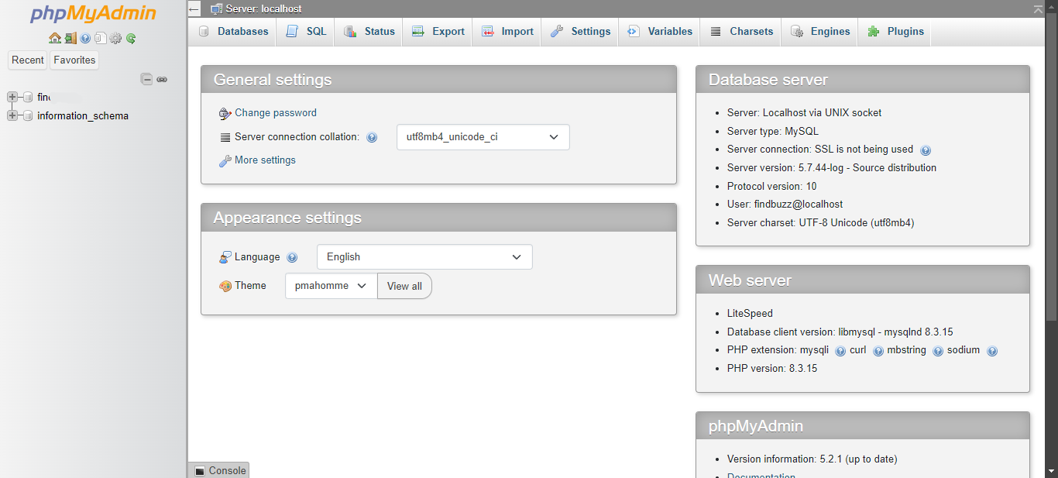1058x478 pixels.
Task: Open the Console bar at bottom
Action: click(220, 470)
